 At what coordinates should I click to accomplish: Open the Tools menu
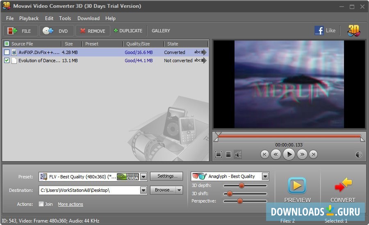[65, 18]
